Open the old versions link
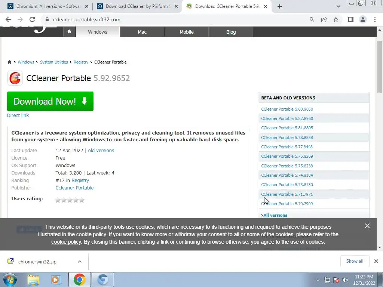 (101, 150)
